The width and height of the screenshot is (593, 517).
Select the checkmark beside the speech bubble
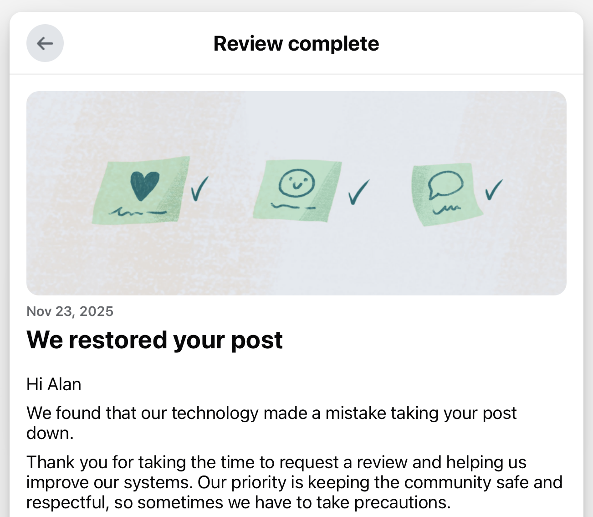tap(493, 191)
